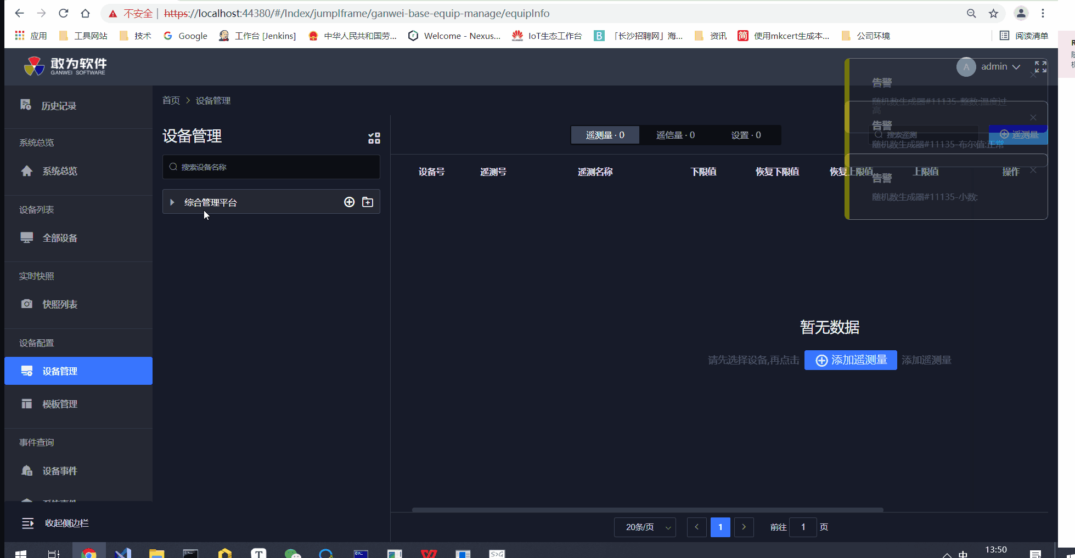The image size is (1075, 558).
Task: Click the Ganwei Software logo
Action: click(65, 66)
